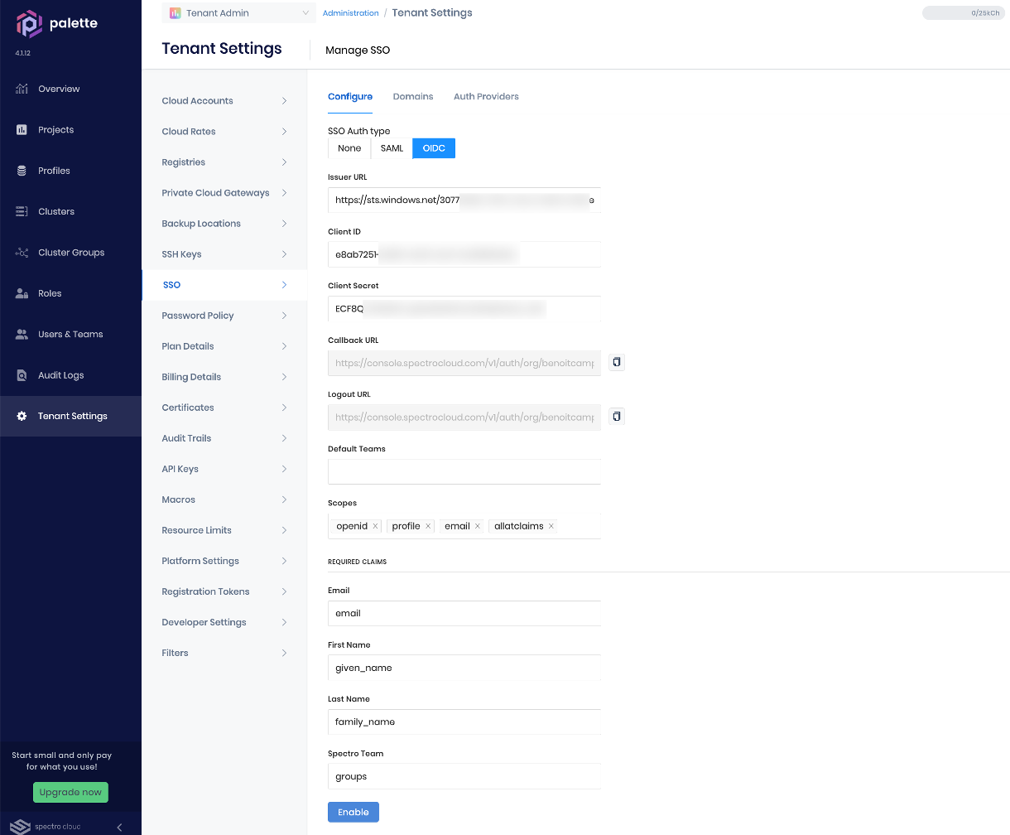Click the Roles icon in sidebar
Image resolution: width=1010 pixels, height=835 pixels.
(22, 293)
